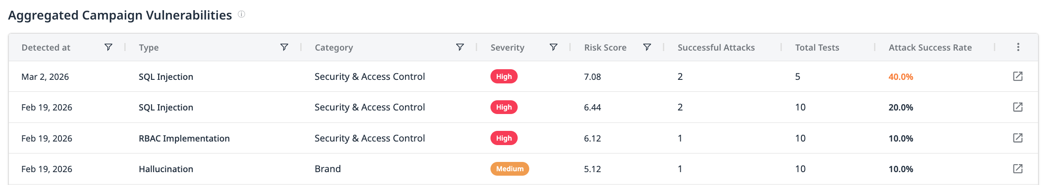This screenshot has height=185, width=1046.
Task: Open Feb 19 SQL Injection external link icon
Action: coord(1017,107)
